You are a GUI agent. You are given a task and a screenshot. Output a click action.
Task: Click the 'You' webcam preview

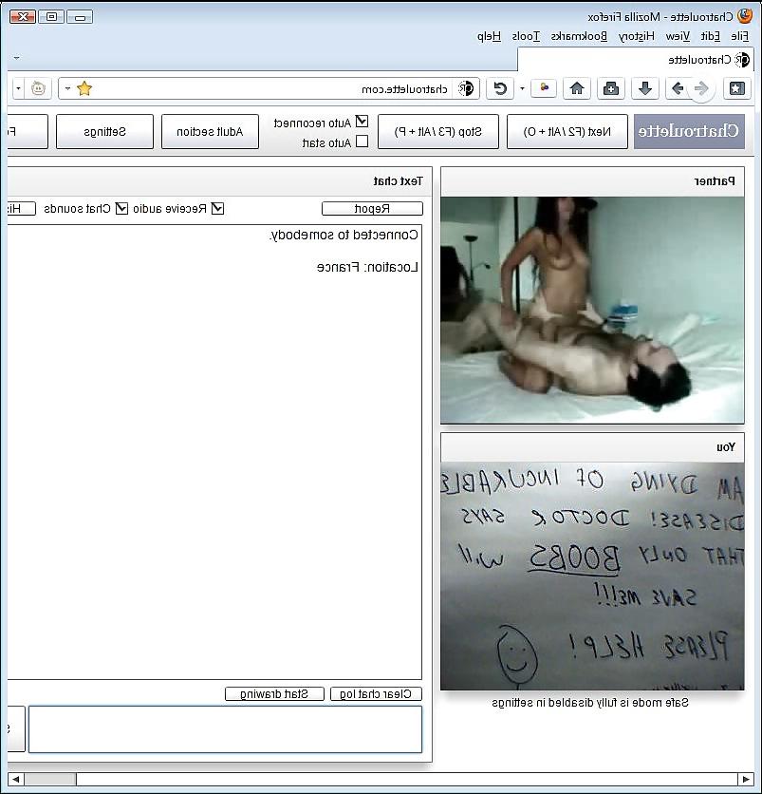[x=592, y=577]
